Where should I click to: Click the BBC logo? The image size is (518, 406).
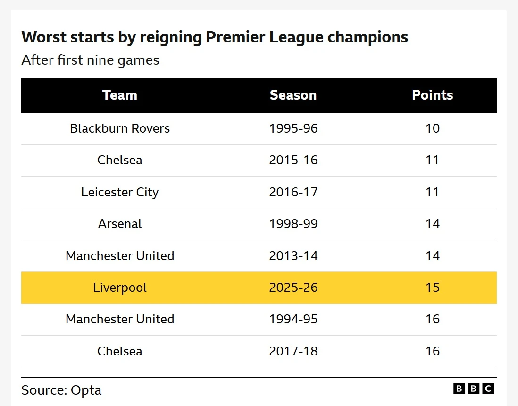click(x=473, y=389)
